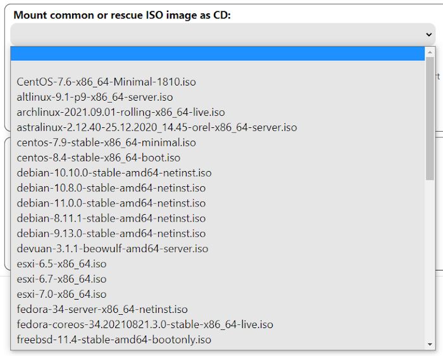Select fedora-34-server-x86_64-netinst.iso

click(x=102, y=310)
